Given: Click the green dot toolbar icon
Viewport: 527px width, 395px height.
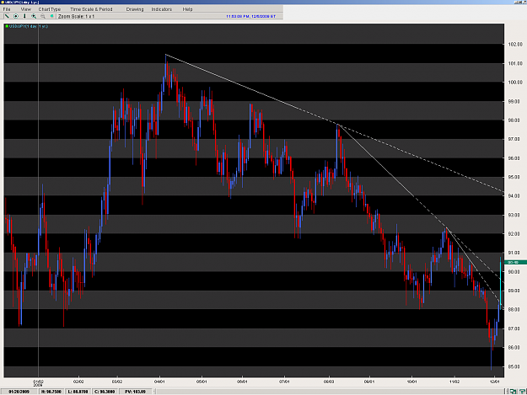Looking at the screenshot, I should coord(51,16).
